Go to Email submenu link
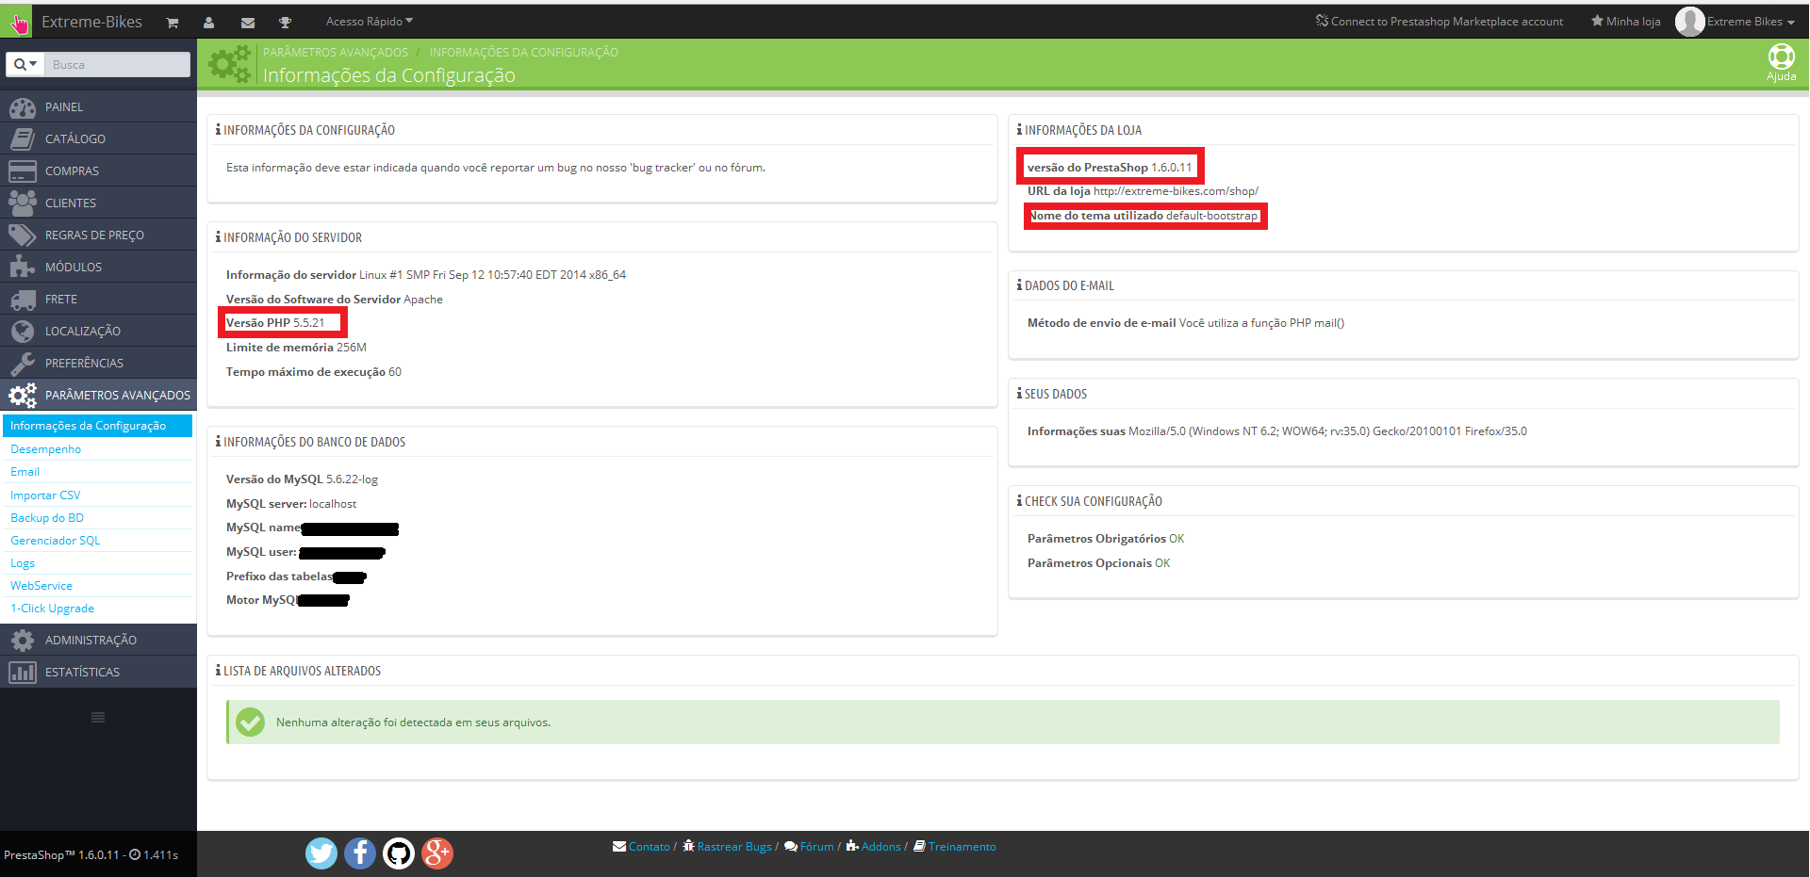Image resolution: width=1810 pixels, height=877 pixels. coord(25,472)
